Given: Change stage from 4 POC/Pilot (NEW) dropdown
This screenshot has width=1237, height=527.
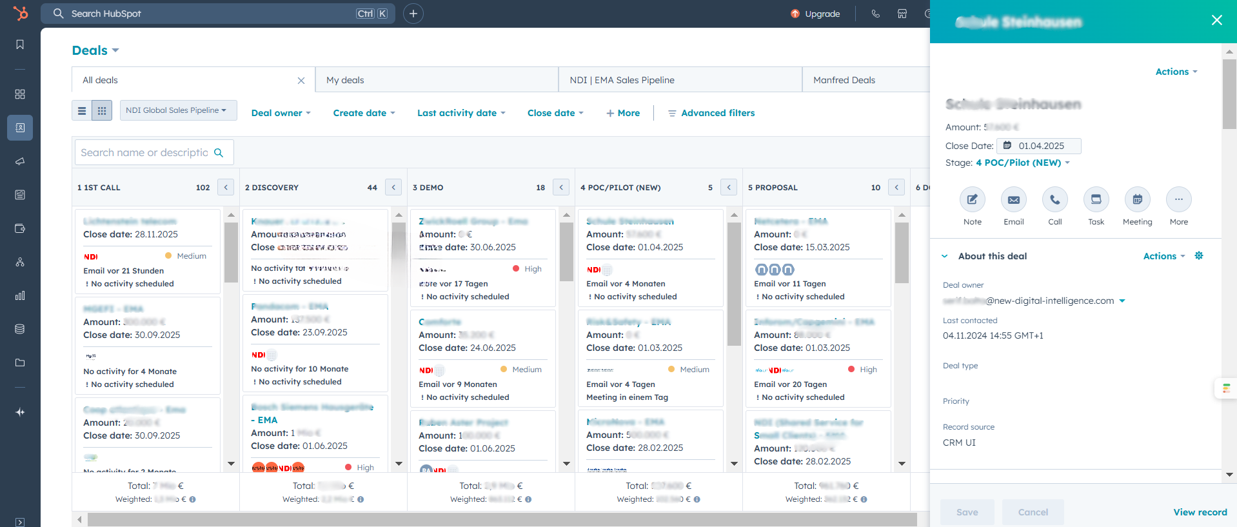Looking at the screenshot, I should [1022, 163].
